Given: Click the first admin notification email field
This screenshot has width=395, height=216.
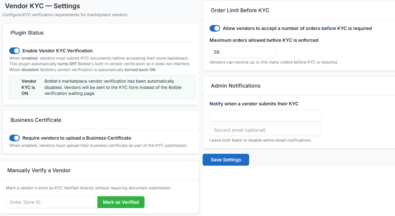Looking at the screenshot, I should point(265,116).
